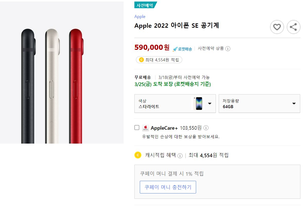Click info icon next to 캐시적립 혜택
The height and width of the screenshot is (206, 303).
coord(180,156)
